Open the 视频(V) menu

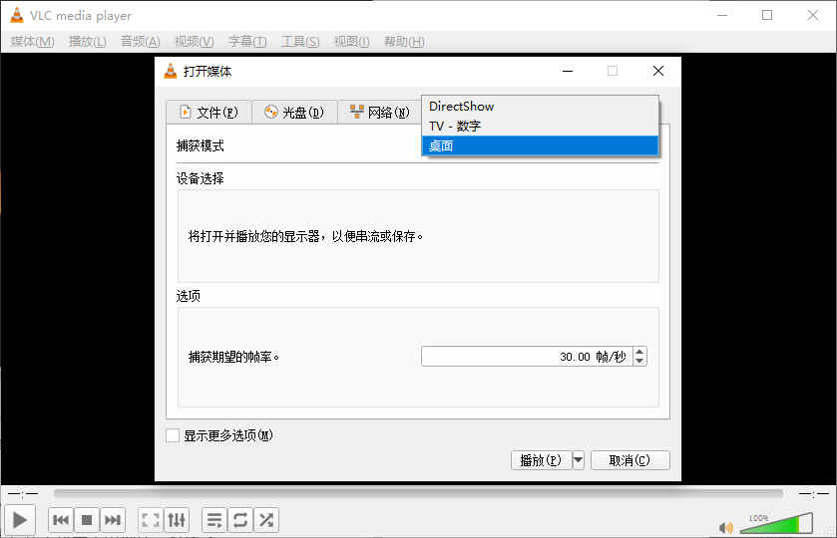pyautogui.click(x=195, y=42)
